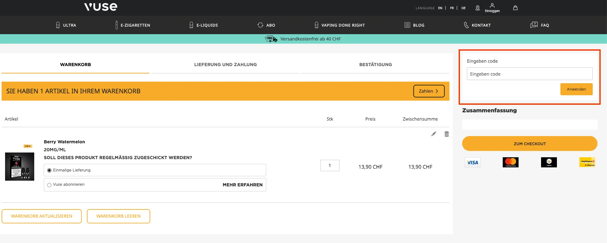Click the Zusammenfassung heading
The width and height of the screenshot is (607, 243).
coord(489,110)
